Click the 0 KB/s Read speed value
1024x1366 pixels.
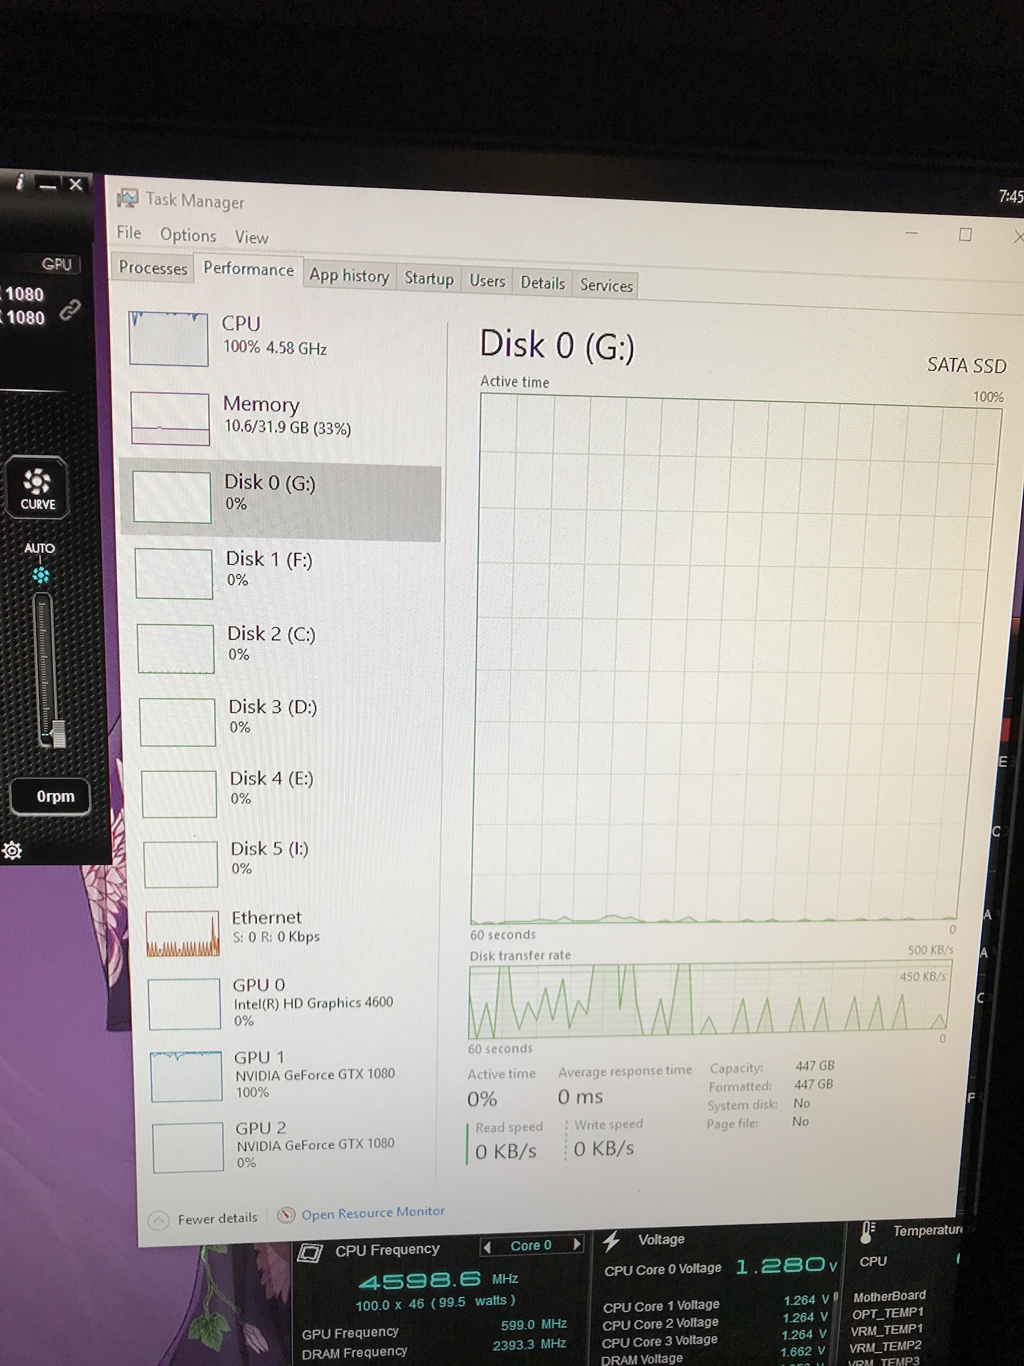tap(505, 1151)
